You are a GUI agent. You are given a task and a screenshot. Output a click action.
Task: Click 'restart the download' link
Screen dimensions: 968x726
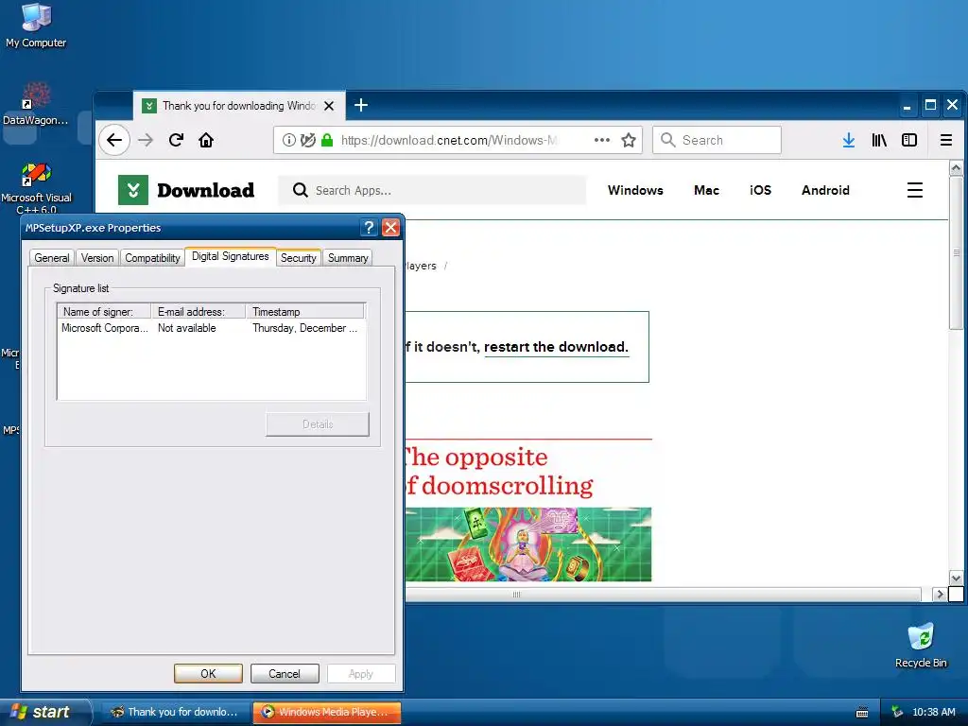coord(556,347)
